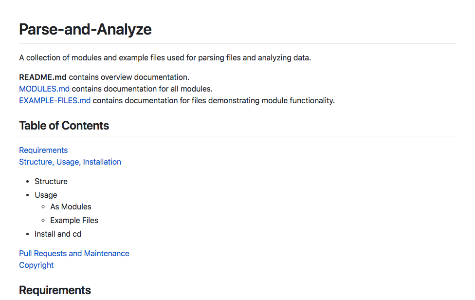
Task: Click the Copyright link
Action: pos(37,265)
